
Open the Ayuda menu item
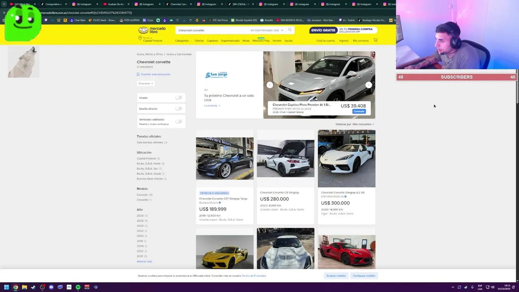point(288,41)
